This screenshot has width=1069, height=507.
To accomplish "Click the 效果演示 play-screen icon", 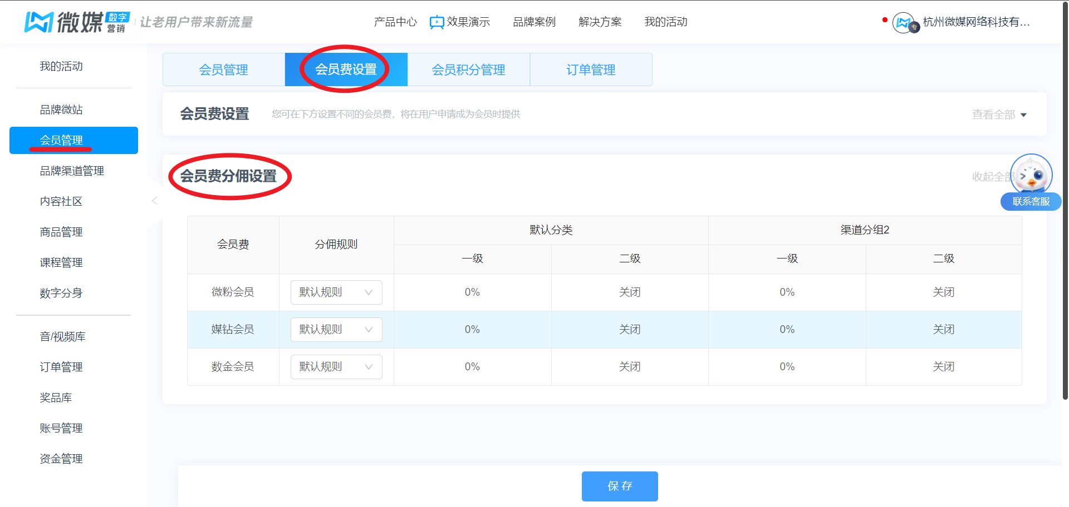I will click(x=437, y=22).
